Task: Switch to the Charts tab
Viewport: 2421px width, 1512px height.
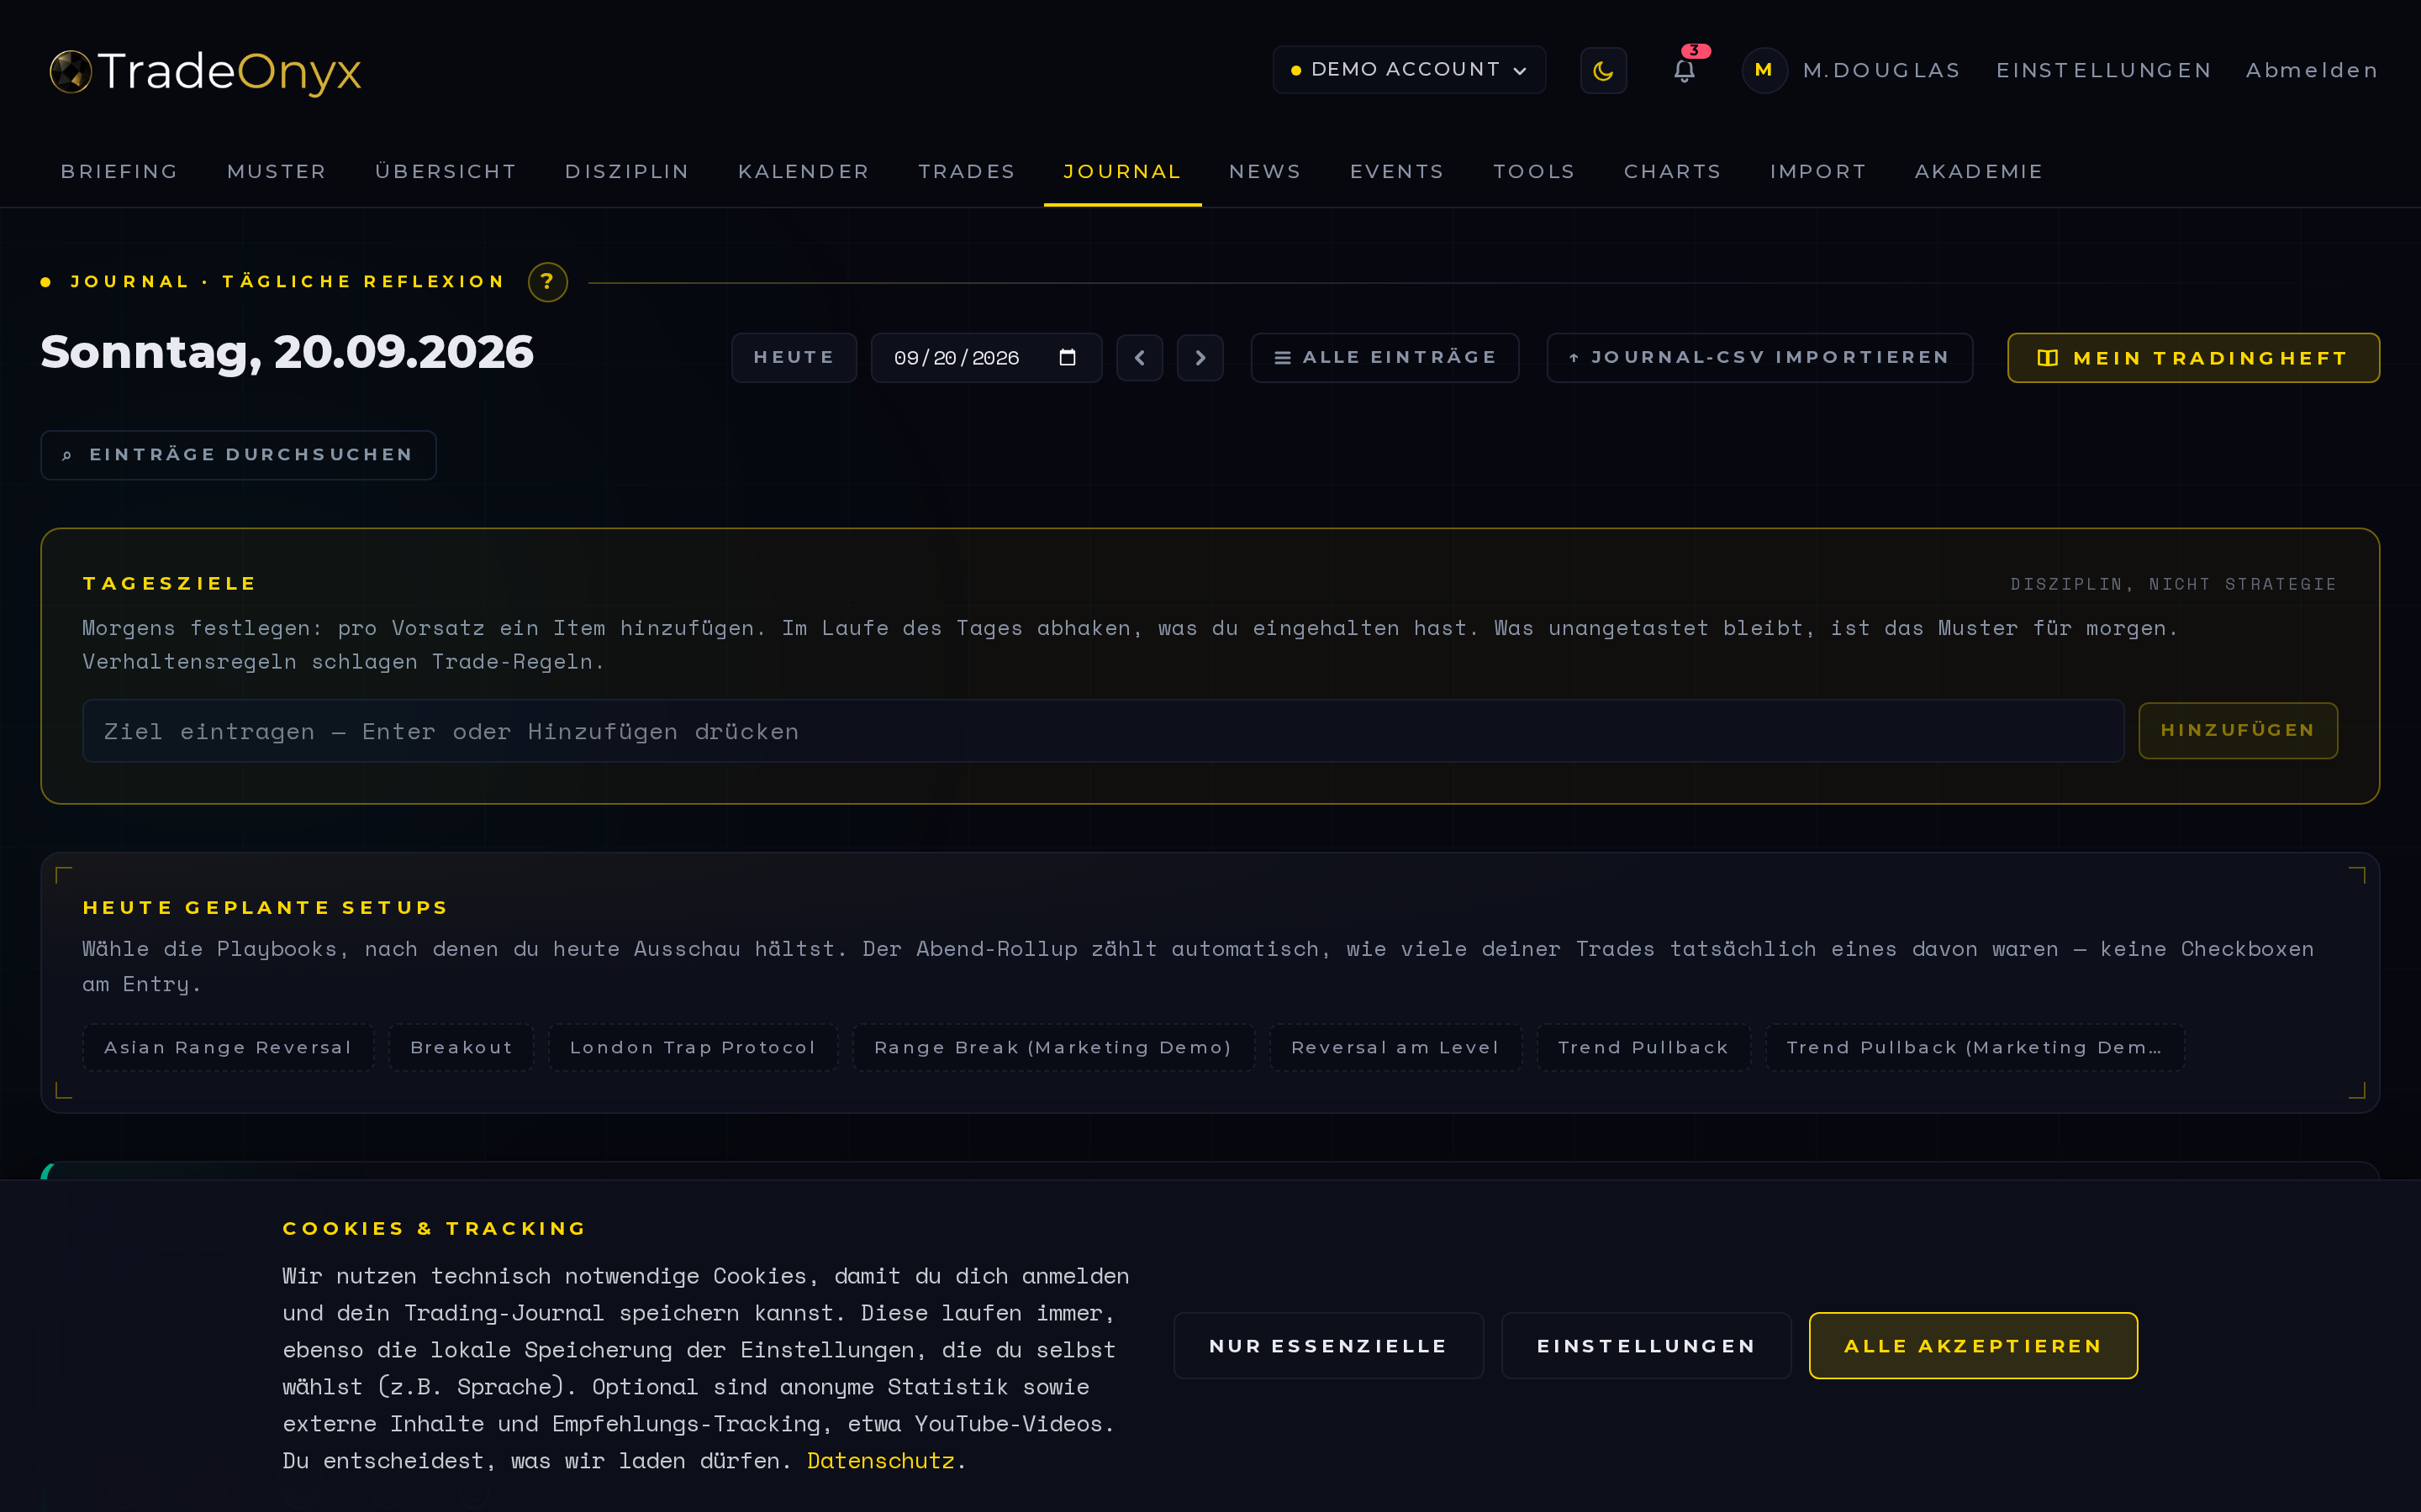Action: pyautogui.click(x=1672, y=172)
